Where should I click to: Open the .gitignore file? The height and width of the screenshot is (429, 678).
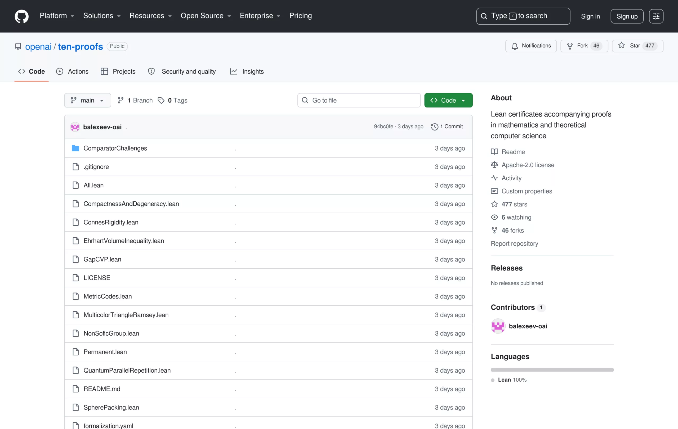(96, 167)
